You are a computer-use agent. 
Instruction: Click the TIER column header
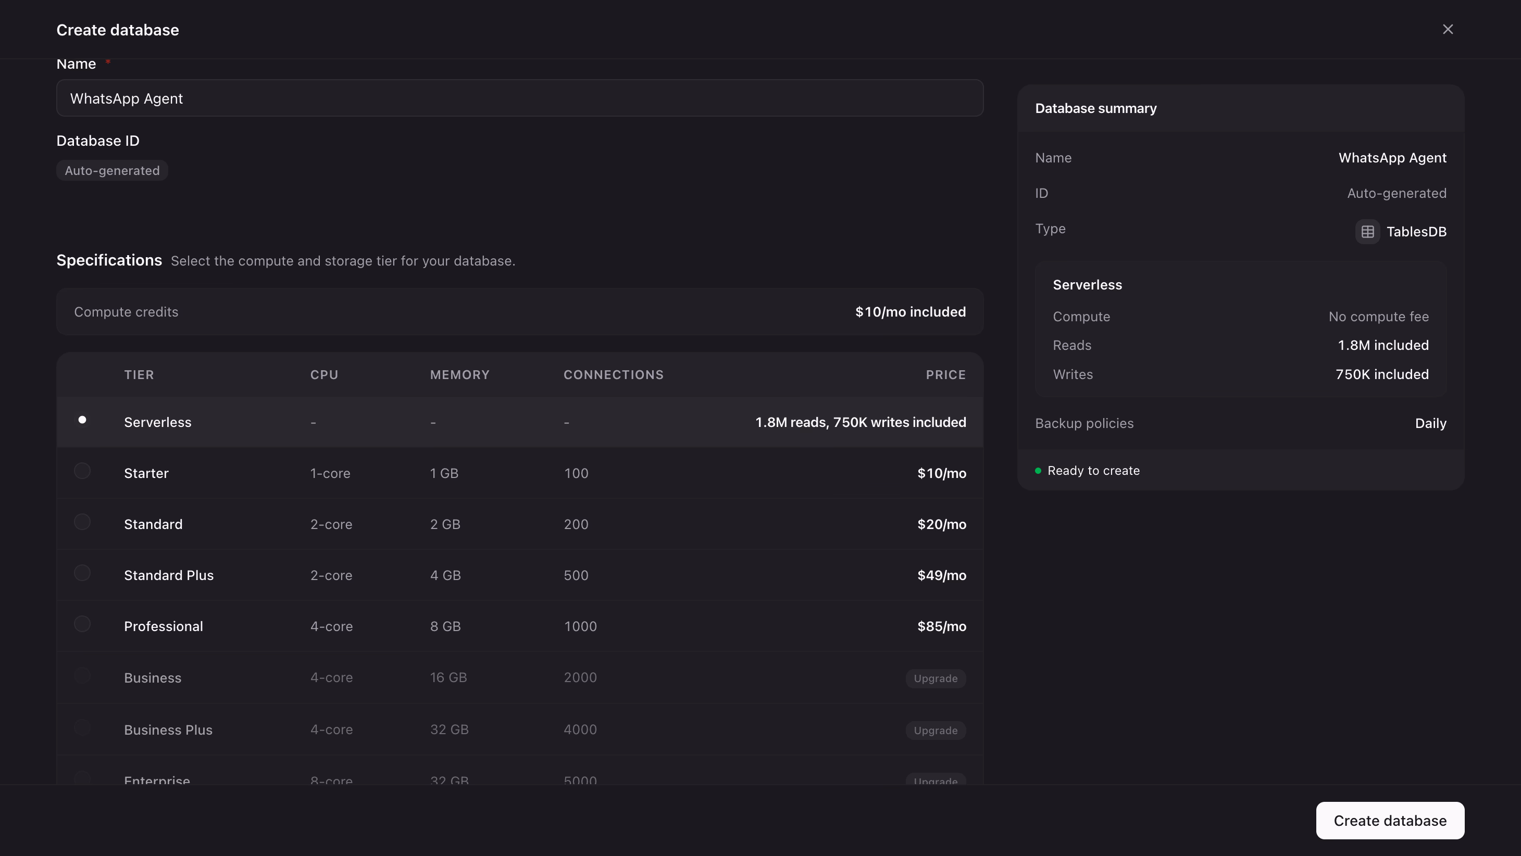[x=139, y=375]
